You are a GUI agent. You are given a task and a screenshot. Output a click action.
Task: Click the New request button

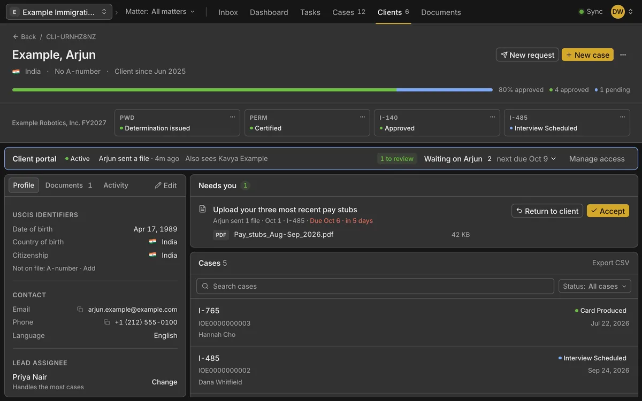point(528,55)
